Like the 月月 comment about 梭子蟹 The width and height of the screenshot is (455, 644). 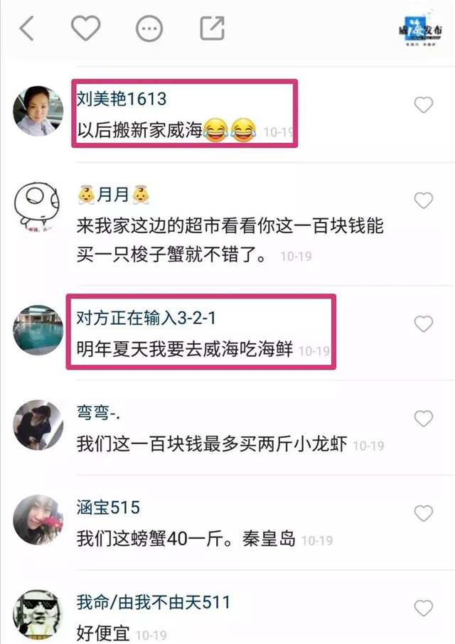(x=424, y=200)
